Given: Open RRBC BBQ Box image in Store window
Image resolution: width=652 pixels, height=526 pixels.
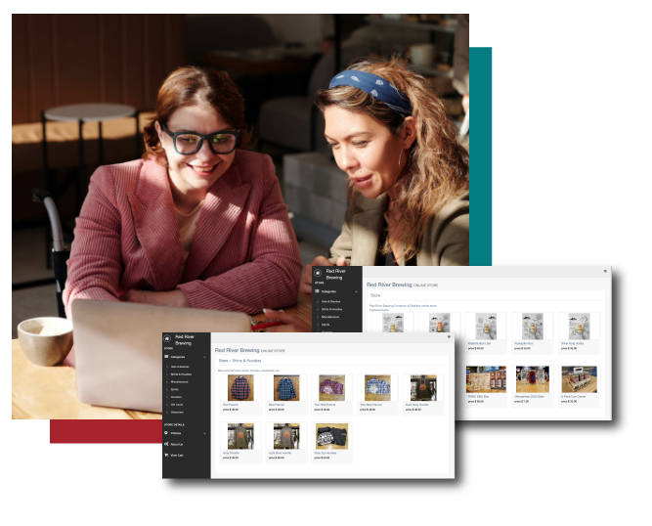Looking at the screenshot, I should click(486, 378).
